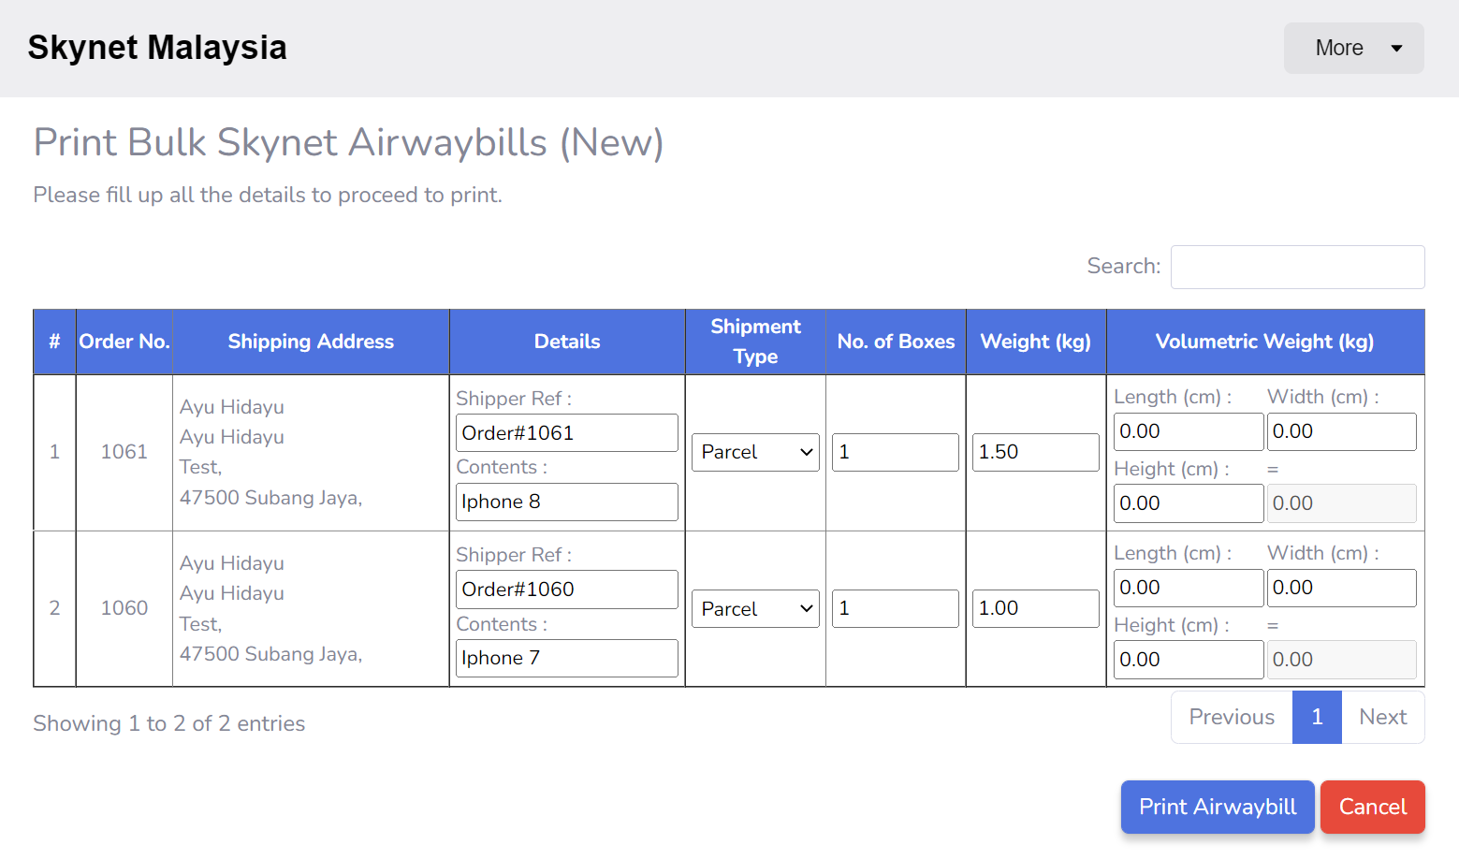Focus the Search input field
This screenshot has height=859, width=1459.
(1297, 268)
